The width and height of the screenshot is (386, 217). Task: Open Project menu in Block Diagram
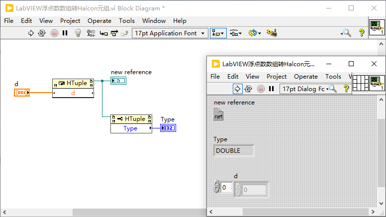70,21
